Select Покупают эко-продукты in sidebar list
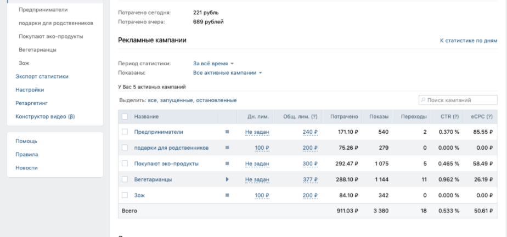 (51, 37)
